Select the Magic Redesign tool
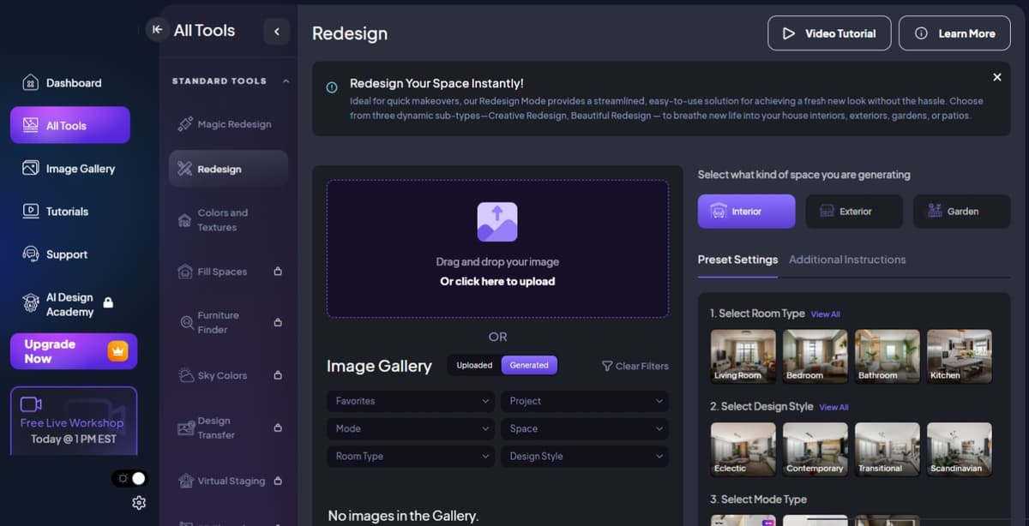The image size is (1029, 526). (x=228, y=124)
